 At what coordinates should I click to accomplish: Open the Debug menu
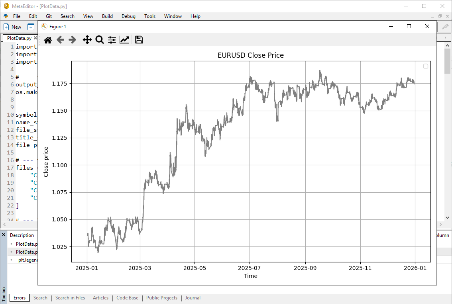[x=128, y=16]
